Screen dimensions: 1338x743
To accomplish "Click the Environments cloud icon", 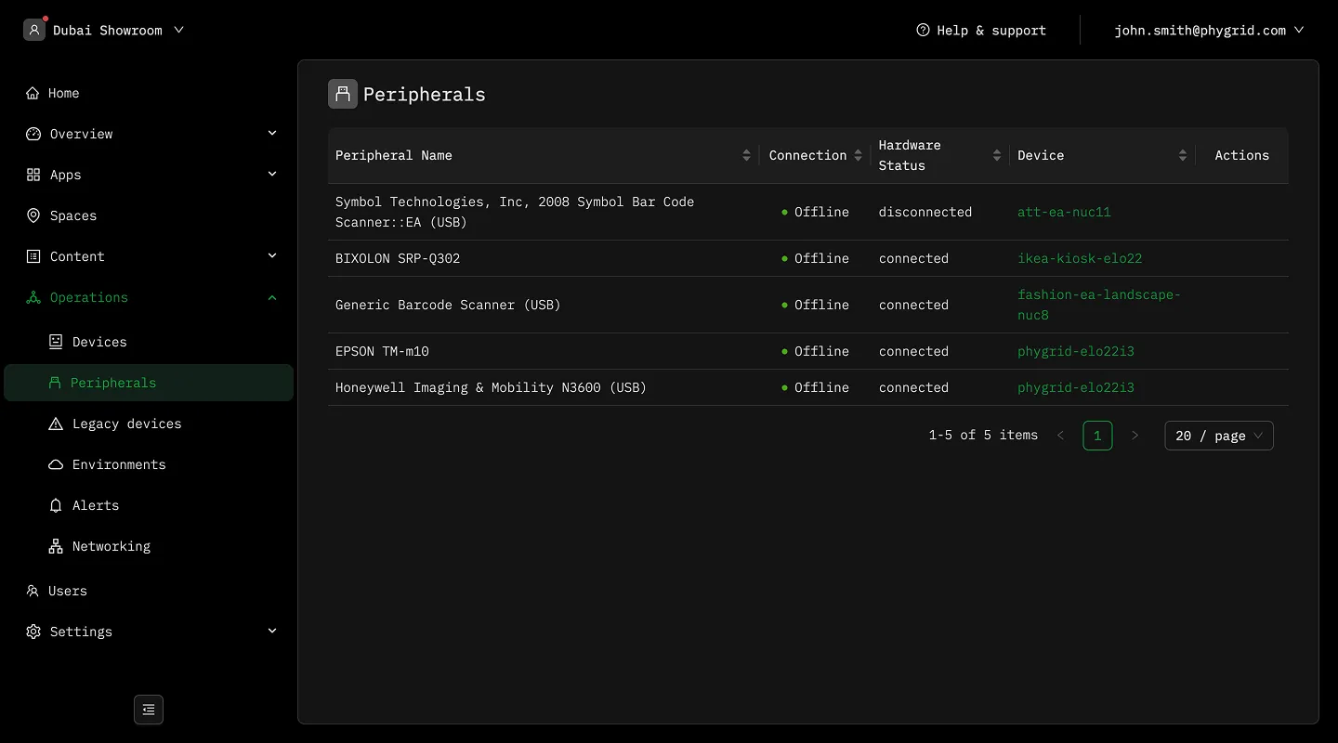I will [x=56, y=464].
